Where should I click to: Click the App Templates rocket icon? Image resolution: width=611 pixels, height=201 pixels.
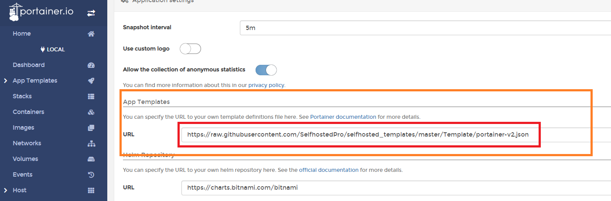[x=91, y=80]
